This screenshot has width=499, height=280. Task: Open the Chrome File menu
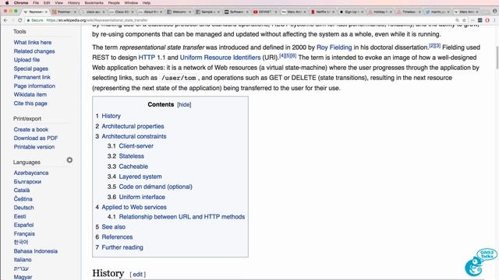pos(36,3)
